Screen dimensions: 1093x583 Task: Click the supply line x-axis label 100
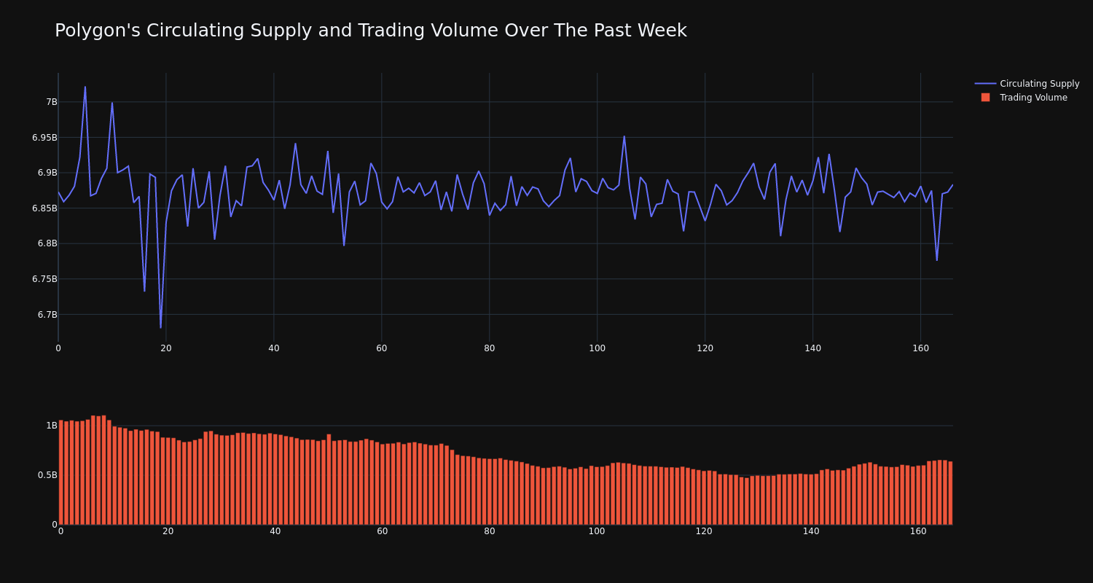pos(597,348)
